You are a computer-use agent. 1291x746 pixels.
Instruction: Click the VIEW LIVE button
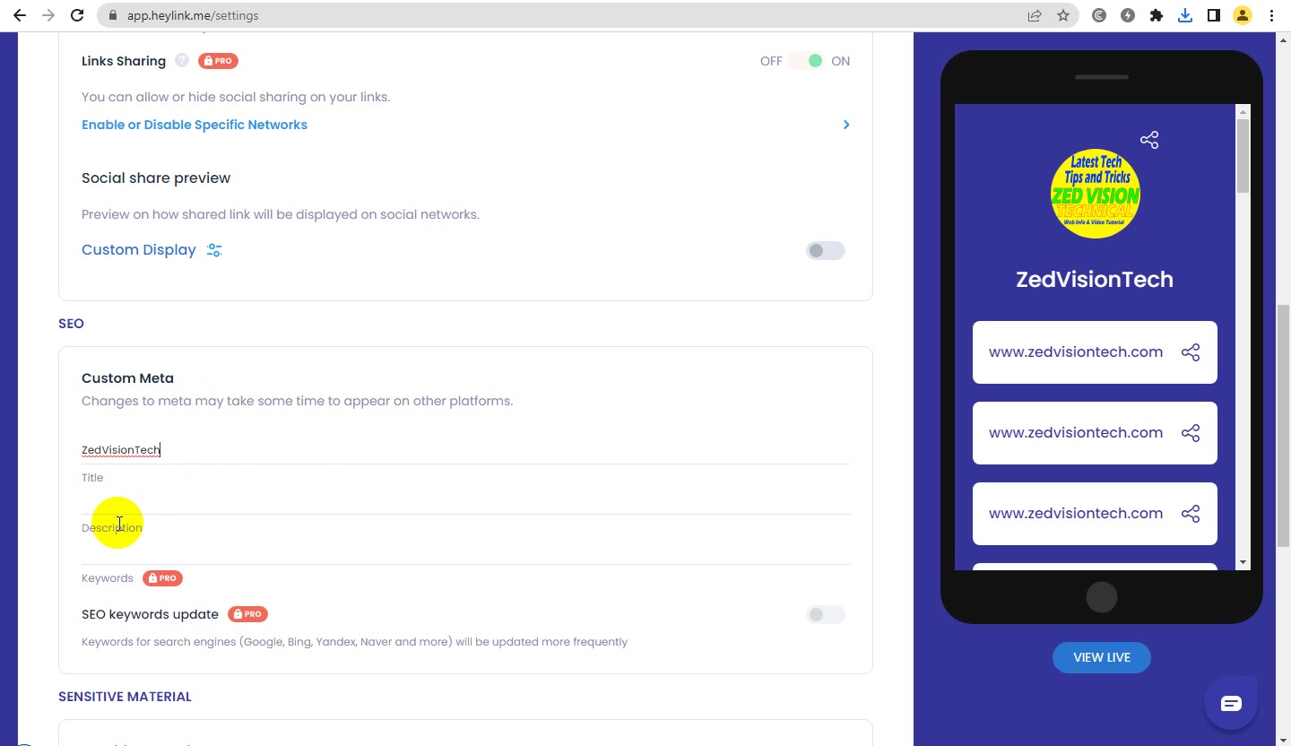tap(1102, 657)
